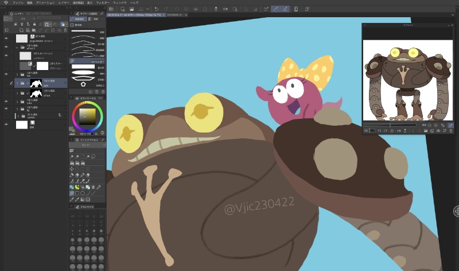Click the New document icon in command bar
Image resolution: width=459 pixels, height=271 pixels.
[123, 9]
